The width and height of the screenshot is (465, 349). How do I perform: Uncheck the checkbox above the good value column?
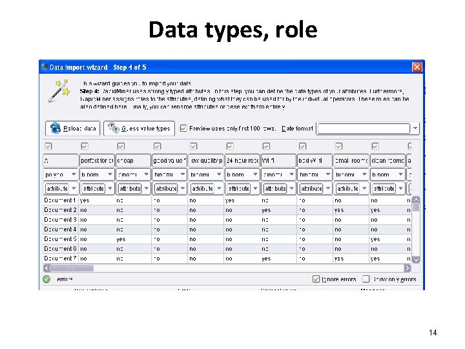point(157,146)
